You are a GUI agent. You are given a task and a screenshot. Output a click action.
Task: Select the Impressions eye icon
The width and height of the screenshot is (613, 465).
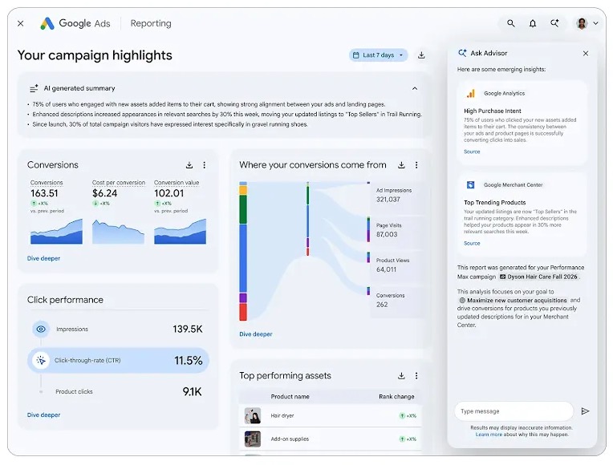(x=41, y=329)
